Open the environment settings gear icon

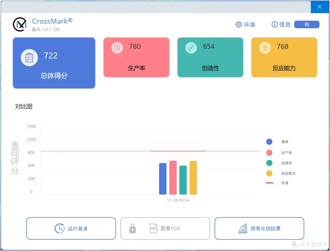[x=239, y=25]
